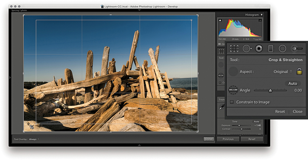
Task: Click the Previous button
Action: point(228,139)
